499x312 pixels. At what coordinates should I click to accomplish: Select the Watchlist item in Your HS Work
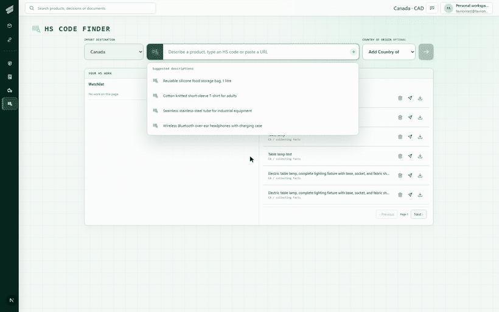(x=96, y=84)
